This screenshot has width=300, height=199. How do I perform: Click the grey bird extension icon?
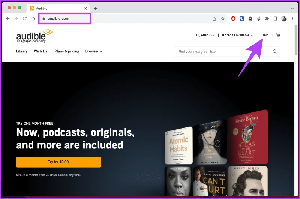[259, 18]
